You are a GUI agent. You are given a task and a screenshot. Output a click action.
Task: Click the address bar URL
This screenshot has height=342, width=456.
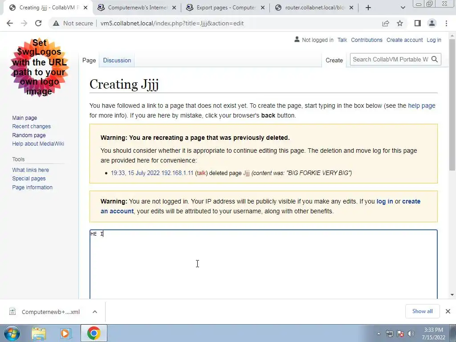coord(172,23)
